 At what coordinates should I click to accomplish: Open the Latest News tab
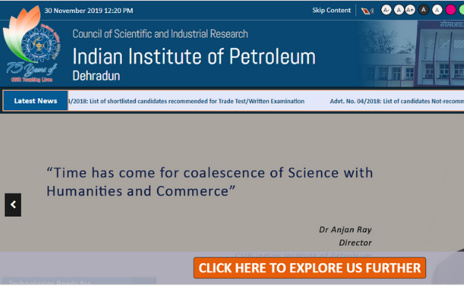point(36,101)
